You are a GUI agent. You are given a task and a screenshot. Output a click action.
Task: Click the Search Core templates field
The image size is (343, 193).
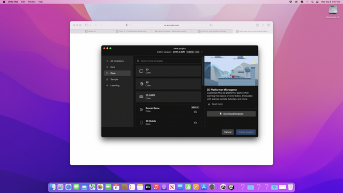point(168,61)
